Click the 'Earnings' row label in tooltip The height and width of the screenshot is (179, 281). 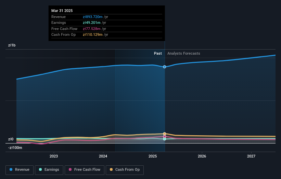59,23
